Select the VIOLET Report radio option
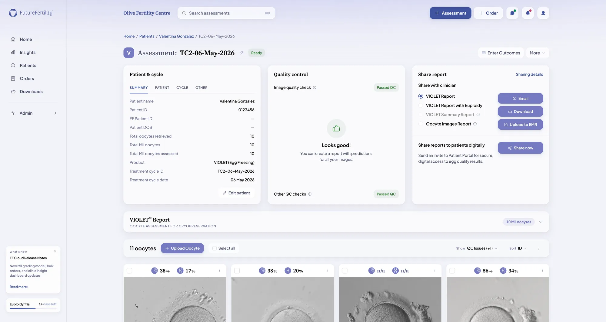Screen dimensions: 606x322 click(x=421, y=96)
